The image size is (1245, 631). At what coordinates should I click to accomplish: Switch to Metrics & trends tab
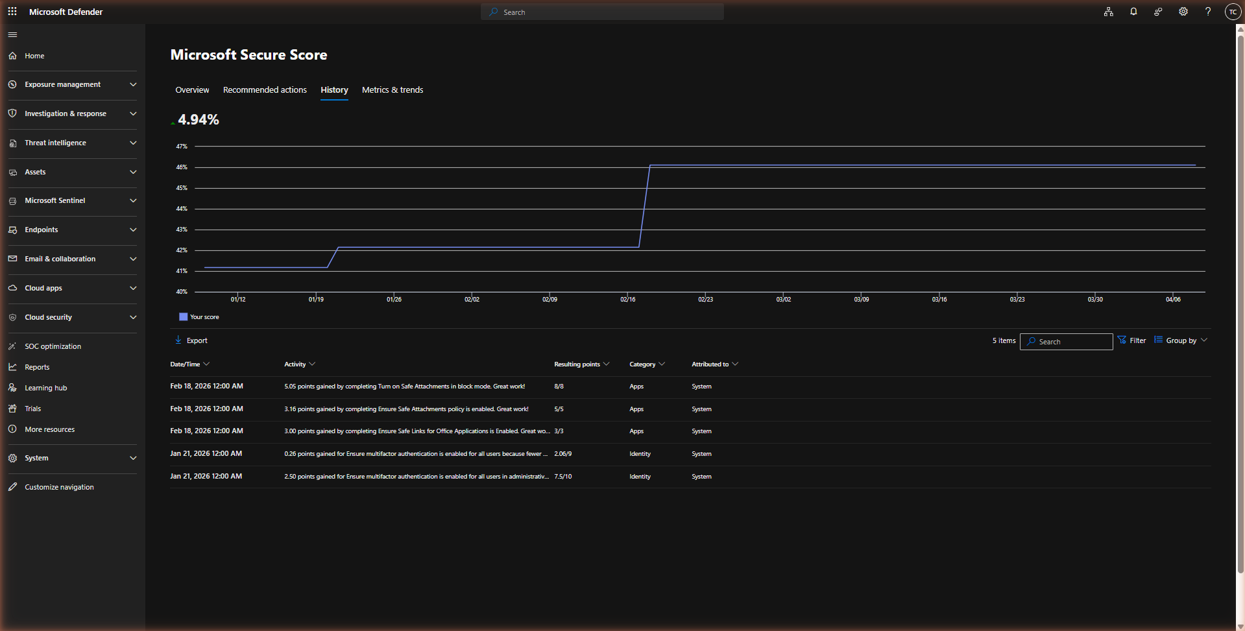[x=393, y=90]
